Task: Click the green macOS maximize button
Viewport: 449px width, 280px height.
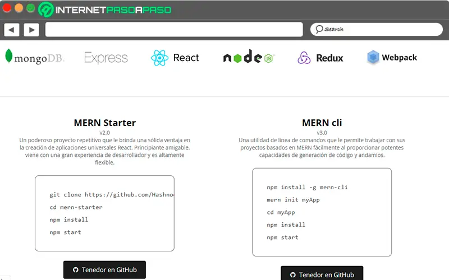Action: point(30,8)
